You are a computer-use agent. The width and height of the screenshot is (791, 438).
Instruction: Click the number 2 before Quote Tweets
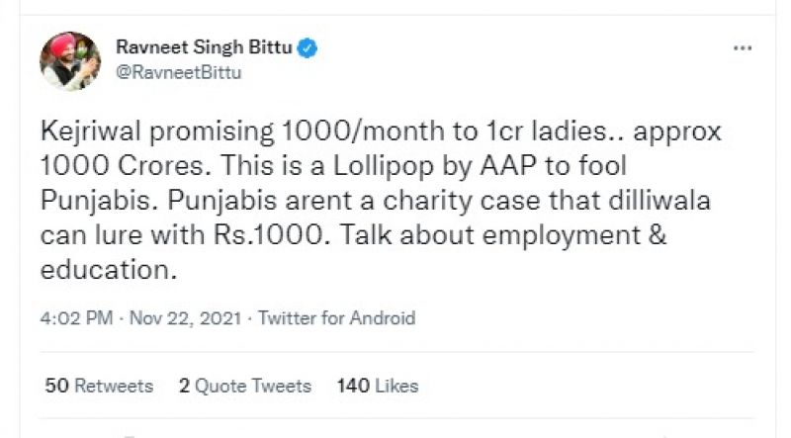click(184, 386)
